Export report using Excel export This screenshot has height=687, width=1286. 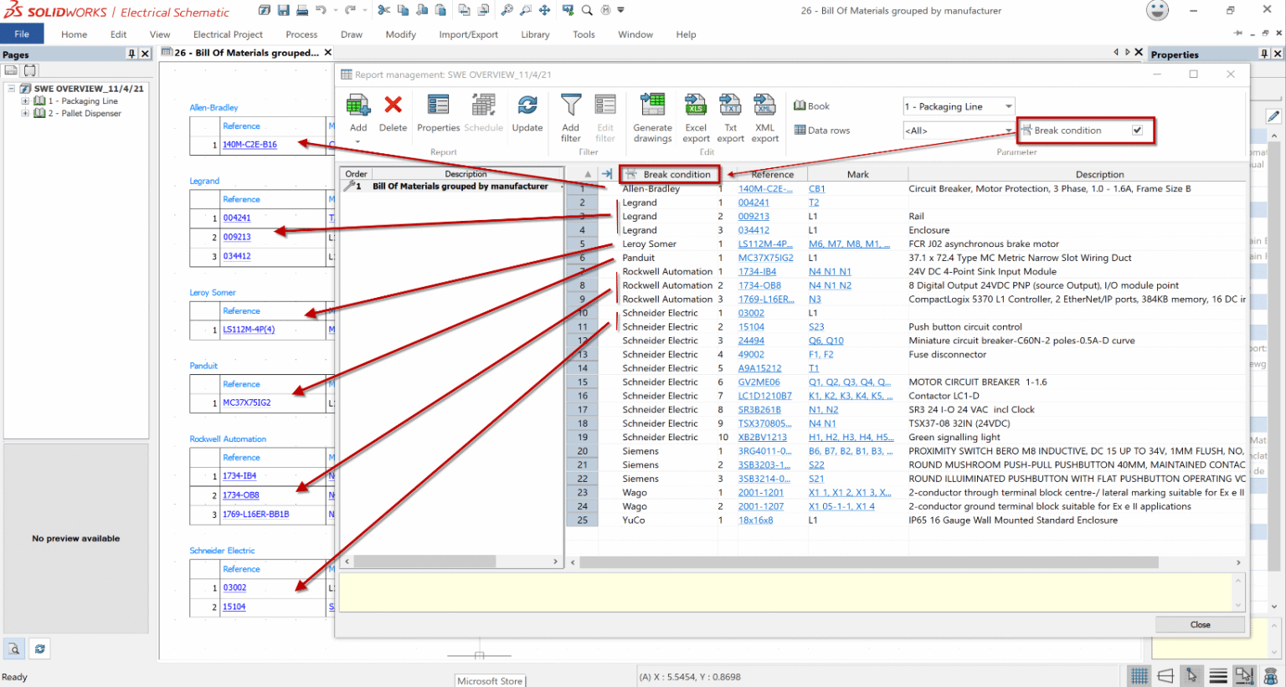pyautogui.click(x=696, y=118)
